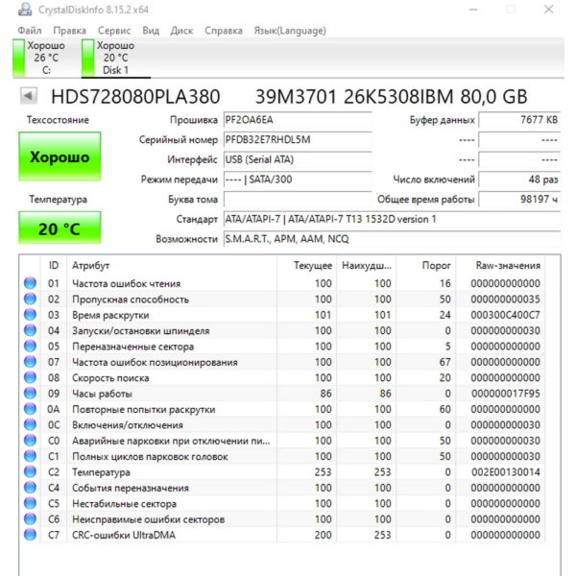Click the green Хорошо health status button

[60, 156]
